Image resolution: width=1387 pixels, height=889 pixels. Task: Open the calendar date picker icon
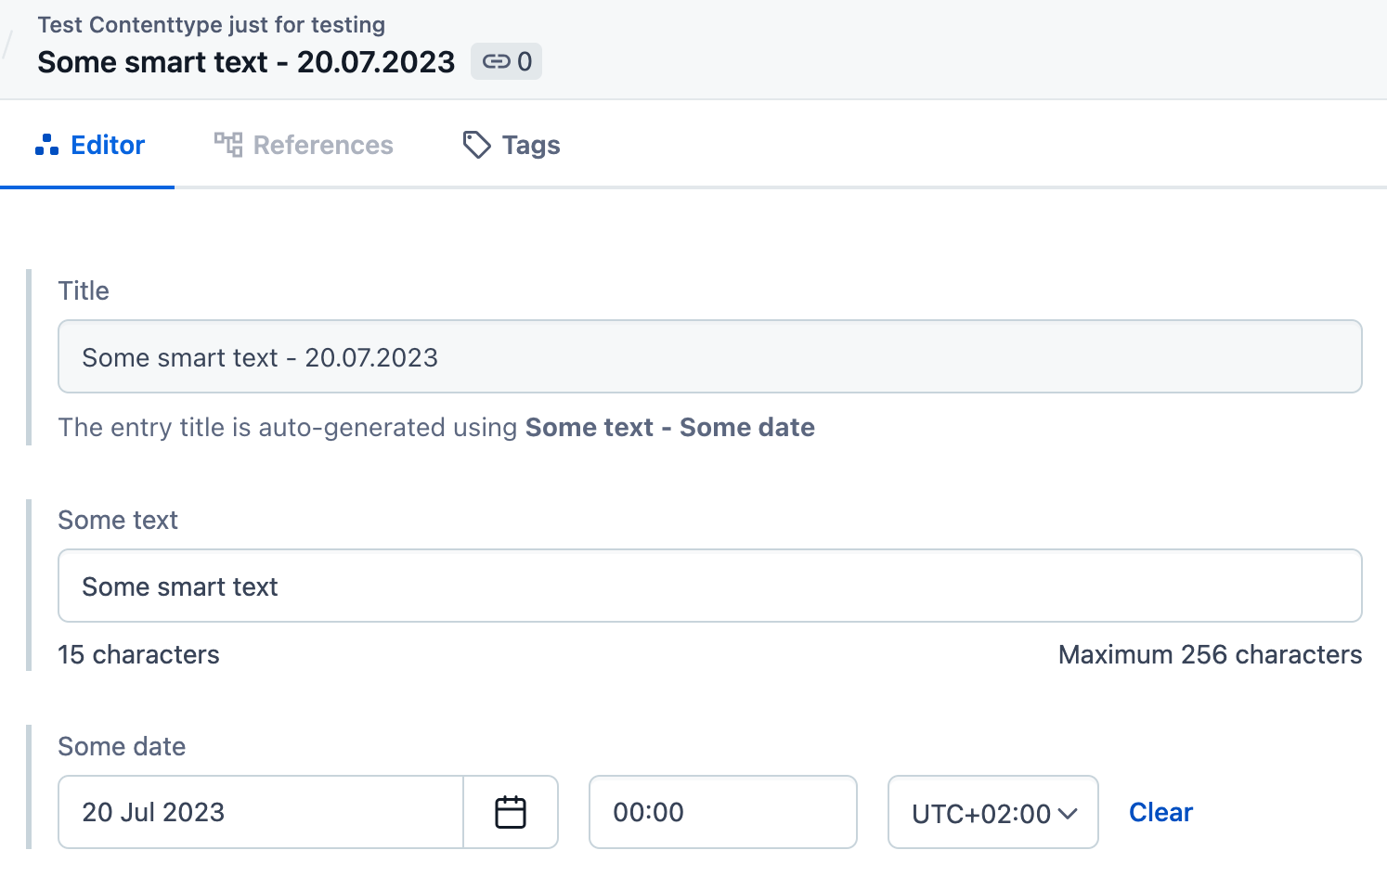click(511, 812)
